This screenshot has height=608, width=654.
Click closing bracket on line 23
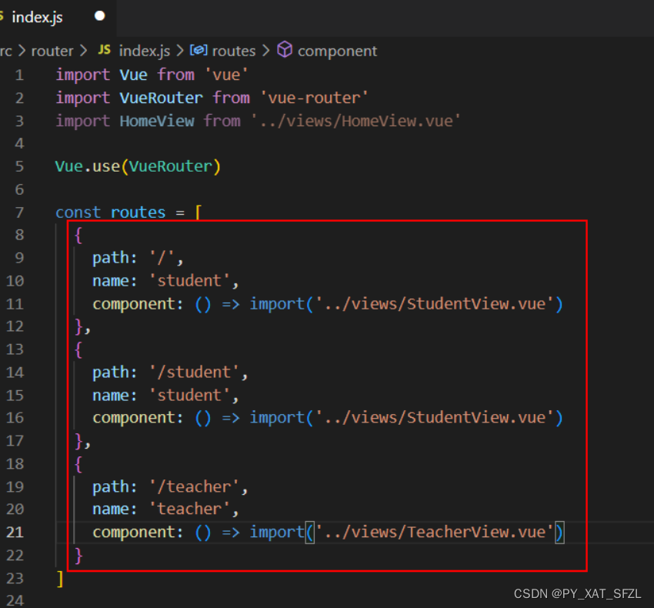pyautogui.click(x=60, y=579)
